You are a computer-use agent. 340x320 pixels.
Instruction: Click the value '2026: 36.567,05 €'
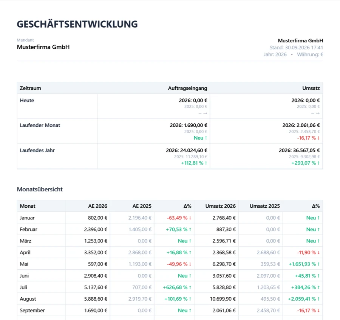click(x=299, y=150)
